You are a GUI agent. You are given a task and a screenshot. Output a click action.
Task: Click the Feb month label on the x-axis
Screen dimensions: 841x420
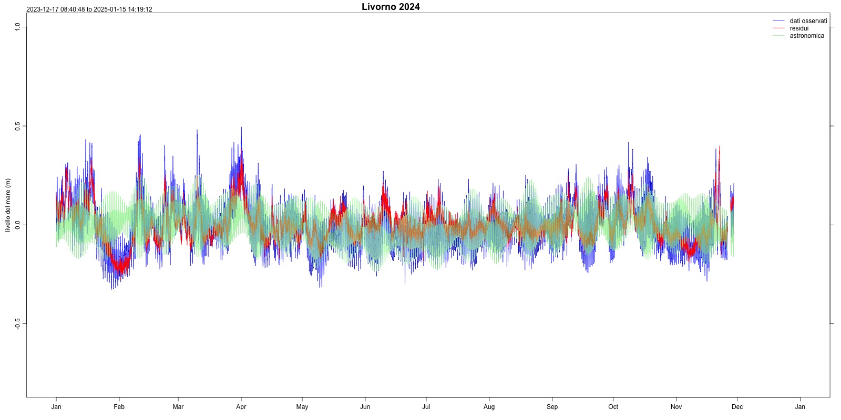(119, 407)
